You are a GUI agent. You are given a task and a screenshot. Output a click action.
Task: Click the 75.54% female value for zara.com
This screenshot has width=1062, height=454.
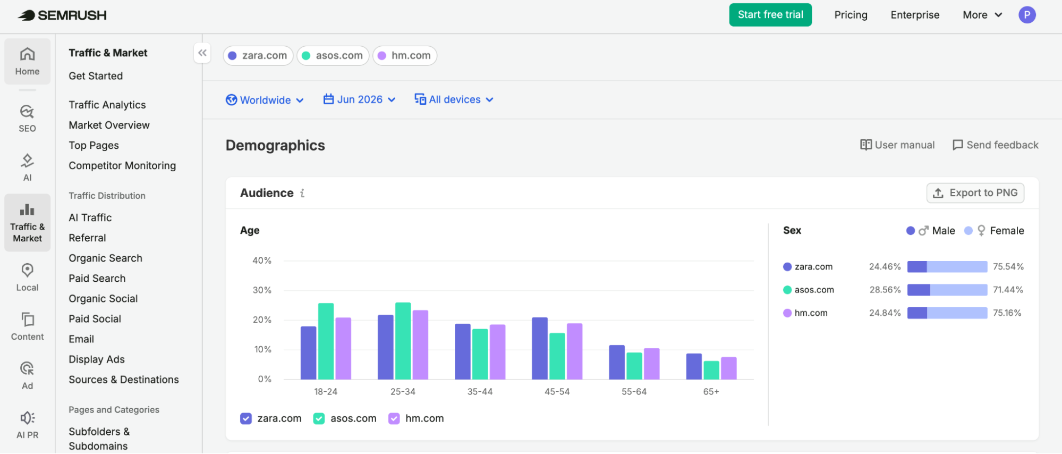(x=1008, y=266)
